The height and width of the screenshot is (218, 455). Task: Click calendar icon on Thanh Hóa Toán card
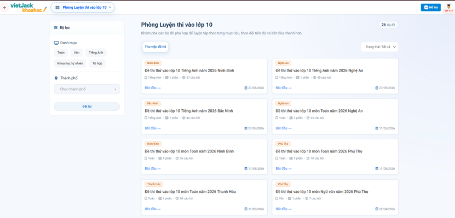[246, 209]
